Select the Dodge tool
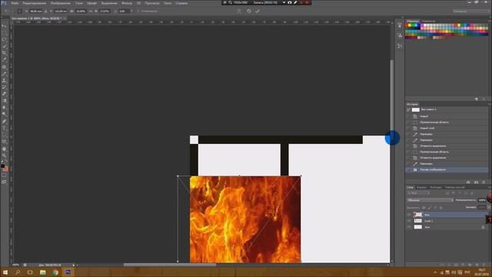This screenshot has width=492, height=277. pos(4,115)
